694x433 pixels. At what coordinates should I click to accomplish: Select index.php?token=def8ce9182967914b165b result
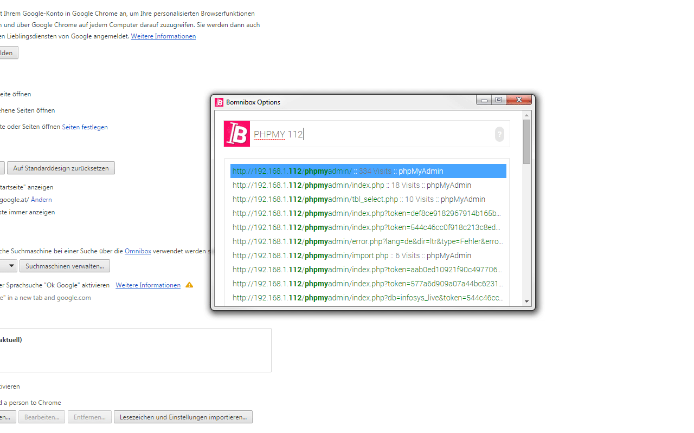click(368, 213)
